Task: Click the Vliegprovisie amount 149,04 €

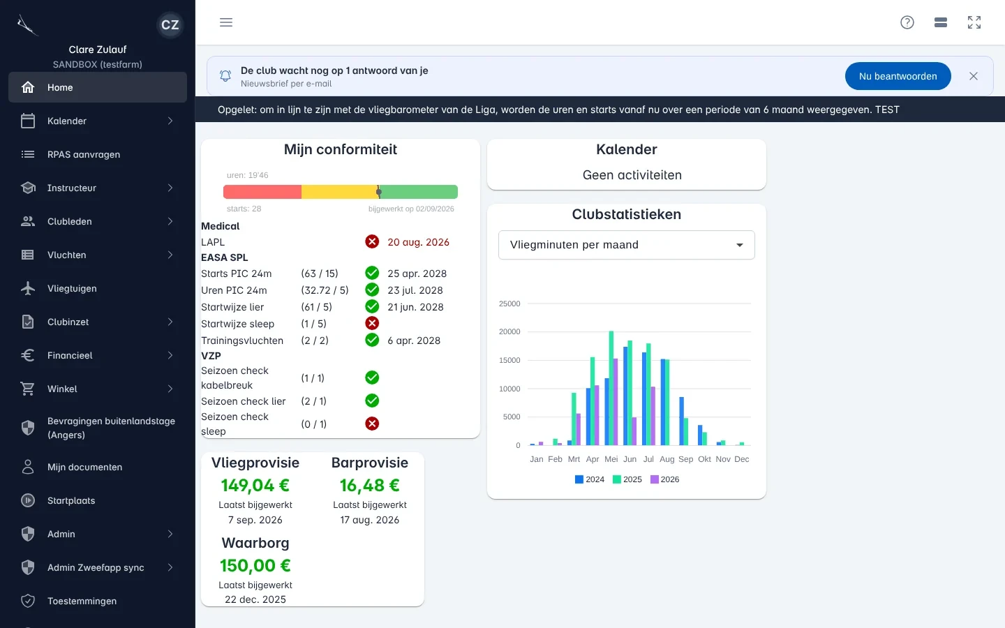Action: click(x=255, y=485)
